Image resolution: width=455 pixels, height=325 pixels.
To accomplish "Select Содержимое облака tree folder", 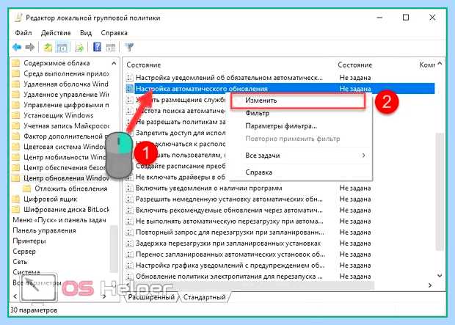I will [x=57, y=63].
